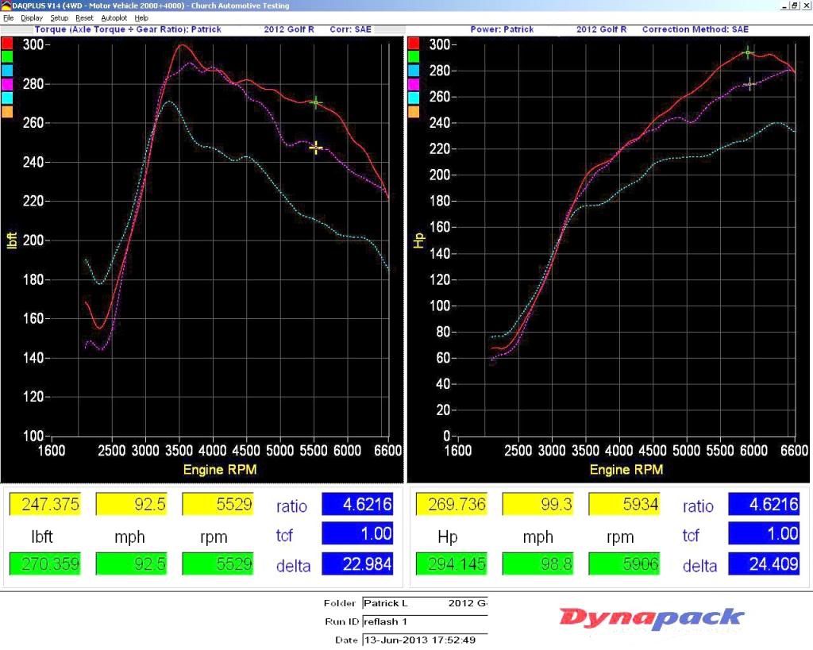This screenshot has height=650, width=813.
Task: Click green torque value 270.359
Action: pyautogui.click(x=45, y=563)
